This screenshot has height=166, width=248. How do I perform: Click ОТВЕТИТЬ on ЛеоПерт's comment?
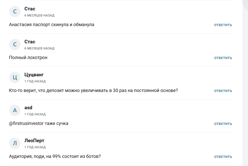[223, 157]
